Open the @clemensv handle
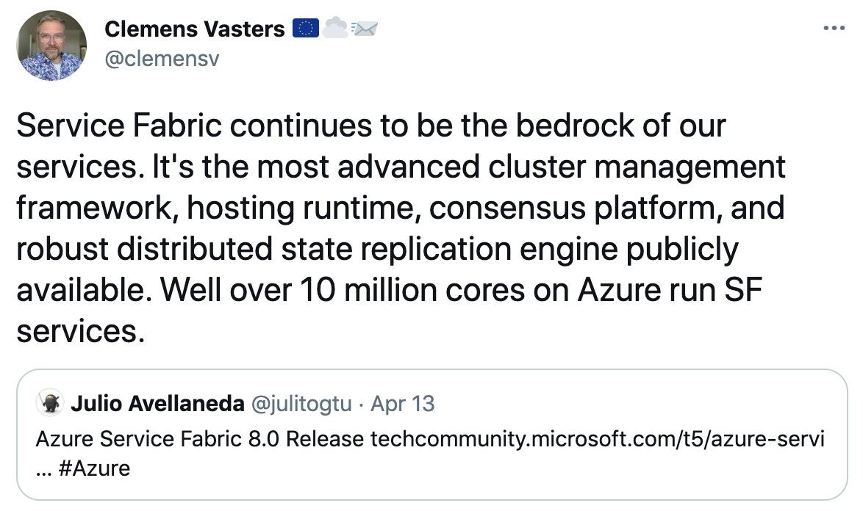The image size is (863, 511). 162,58
